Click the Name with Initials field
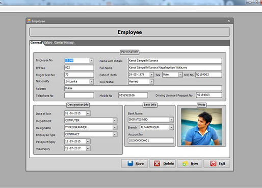Viewport: 262px width, 188px height. (x=175, y=61)
